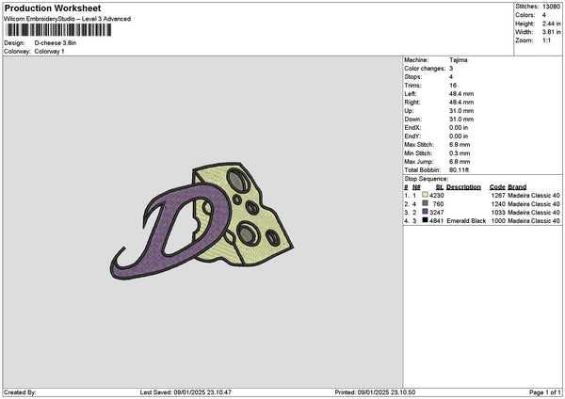Image resolution: width=565 pixels, height=399 pixels.
Task: Click the Stop Sequence heading
Action: [x=427, y=179]
